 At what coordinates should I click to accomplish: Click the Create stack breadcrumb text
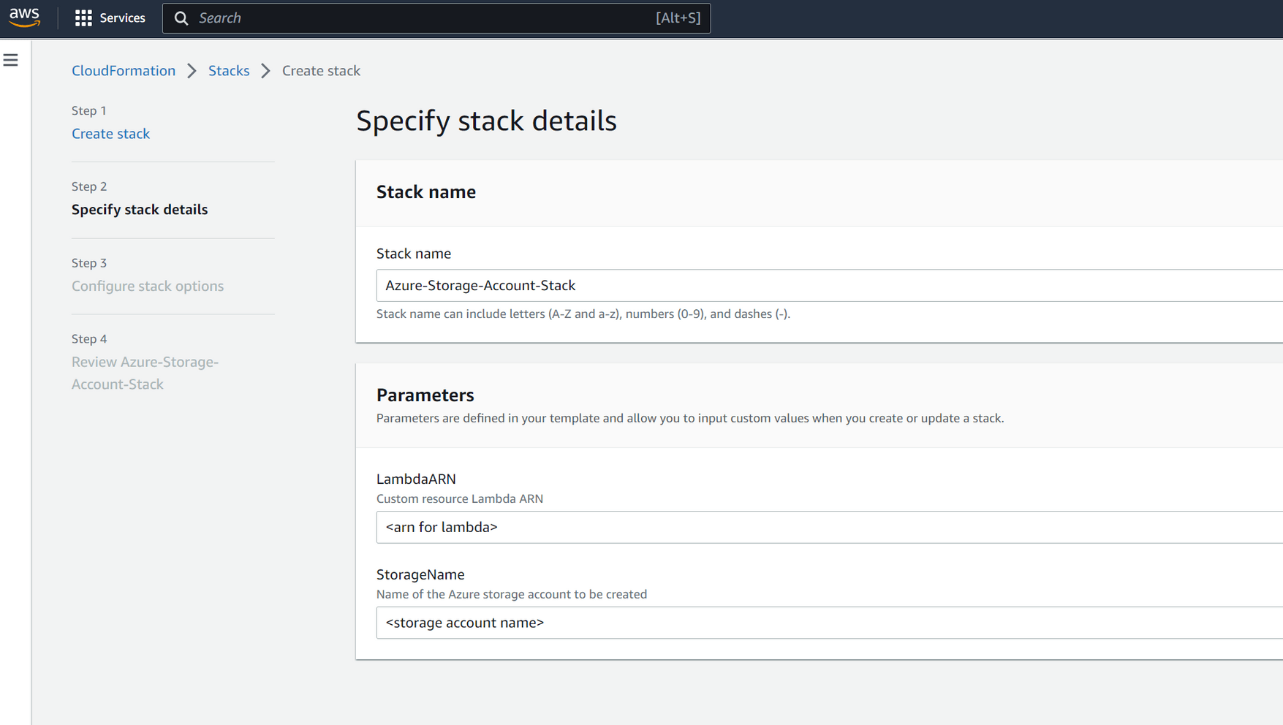(x=321, y=70)
